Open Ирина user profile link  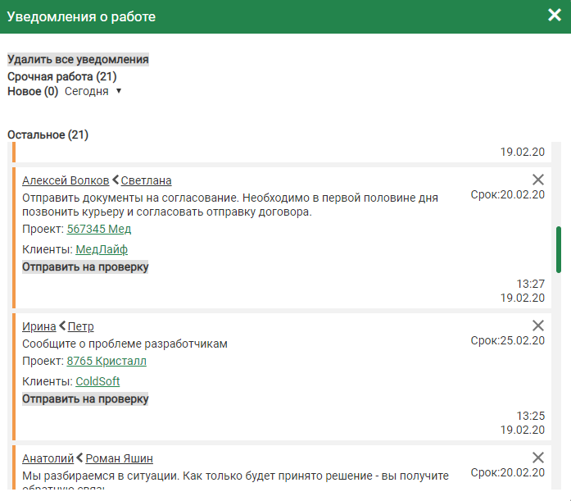click(39, 326)
